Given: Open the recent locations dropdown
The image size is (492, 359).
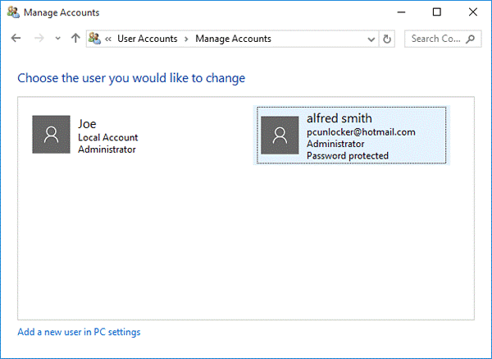Looking at the screenshot, I should [57, 39].
